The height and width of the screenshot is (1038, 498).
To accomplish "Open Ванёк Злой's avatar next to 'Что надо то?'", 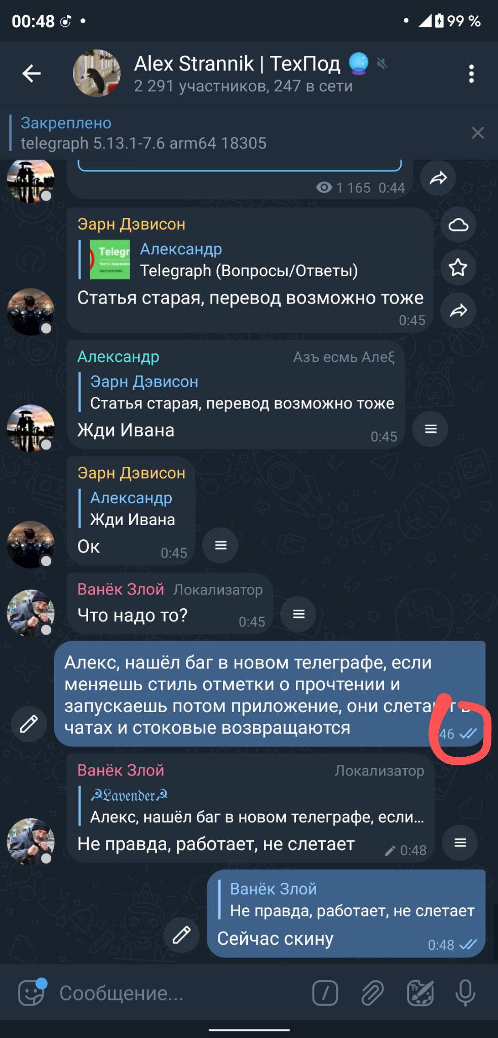I will click(x=30, y=613).
